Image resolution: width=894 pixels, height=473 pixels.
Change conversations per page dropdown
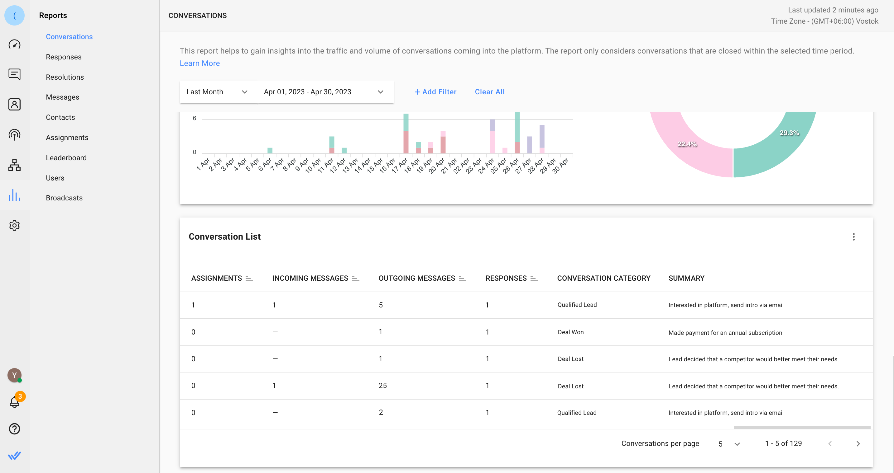(729, 444)
